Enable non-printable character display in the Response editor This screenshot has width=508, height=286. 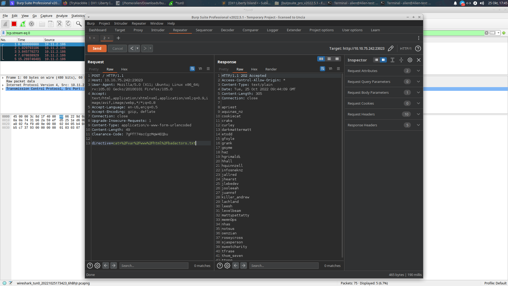(330, 69)
